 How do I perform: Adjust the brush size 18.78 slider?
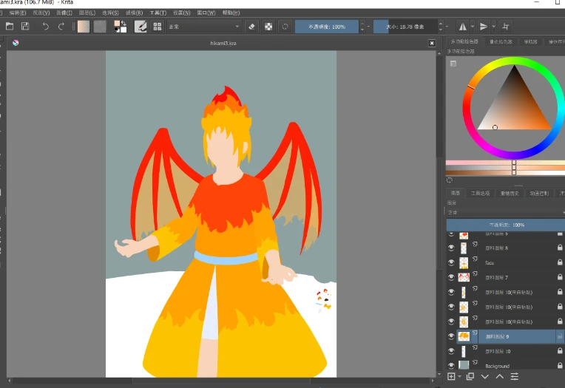coord(405,27)
